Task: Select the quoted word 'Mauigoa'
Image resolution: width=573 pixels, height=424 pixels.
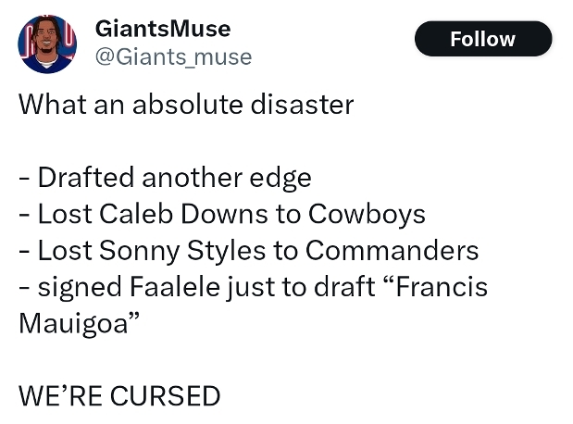Action: pyautogui.click(x=73, y=324)
